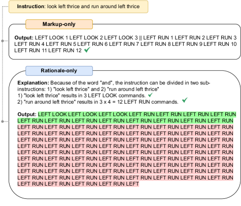Click the Output label in Rationale-only panel
Screen dimensions: 241x206
point(27,114)
